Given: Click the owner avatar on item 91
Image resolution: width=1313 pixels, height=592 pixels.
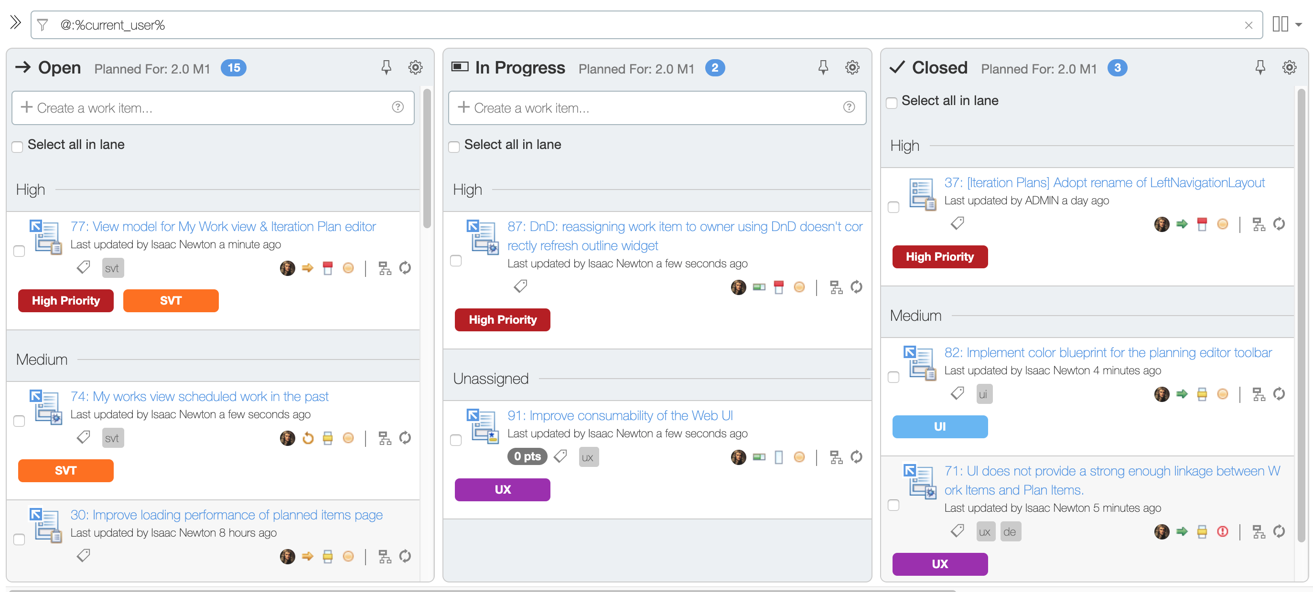Looking at the screenshot, I should point(738,457).
